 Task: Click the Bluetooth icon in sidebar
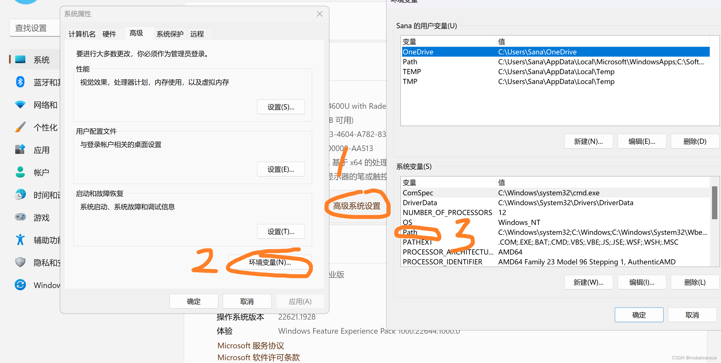click(x=20, y=82)
